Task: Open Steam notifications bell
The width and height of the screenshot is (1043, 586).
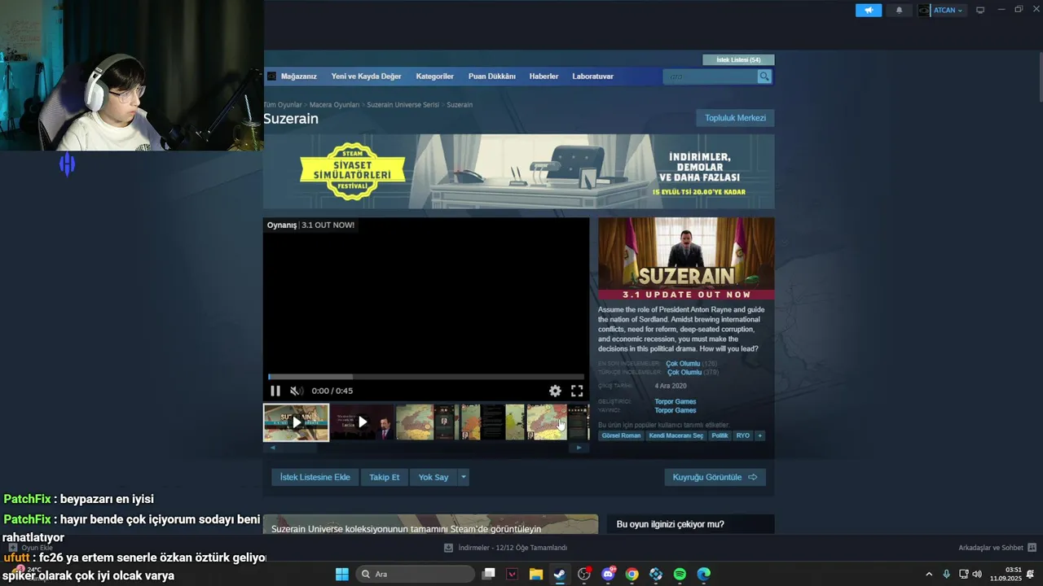Action: click(899, 11)
